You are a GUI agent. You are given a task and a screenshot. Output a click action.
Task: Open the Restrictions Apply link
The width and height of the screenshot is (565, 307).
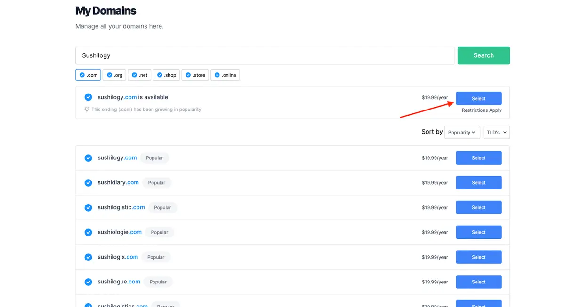[481, 110]
